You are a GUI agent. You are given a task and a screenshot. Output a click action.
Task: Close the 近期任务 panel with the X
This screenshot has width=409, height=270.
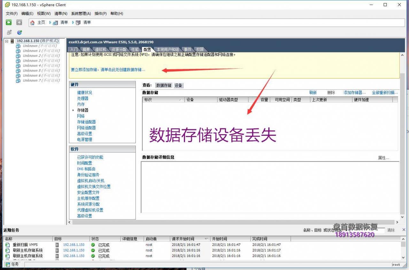pyautogui.click(x=404, y=230)
